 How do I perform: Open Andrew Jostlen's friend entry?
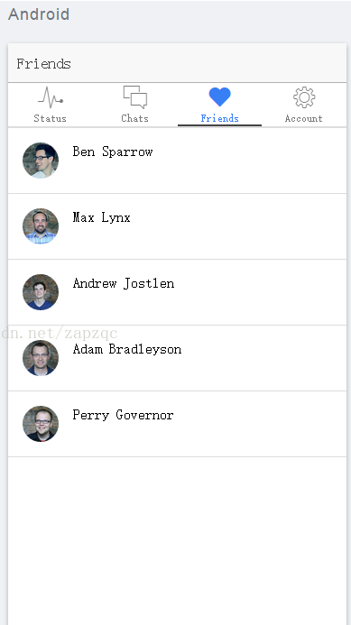pos(177,292)
